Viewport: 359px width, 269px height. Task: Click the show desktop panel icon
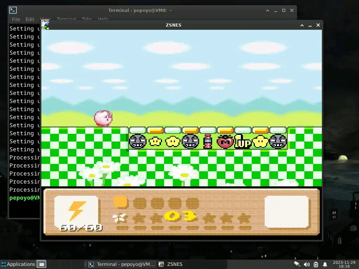pos(41,264)
